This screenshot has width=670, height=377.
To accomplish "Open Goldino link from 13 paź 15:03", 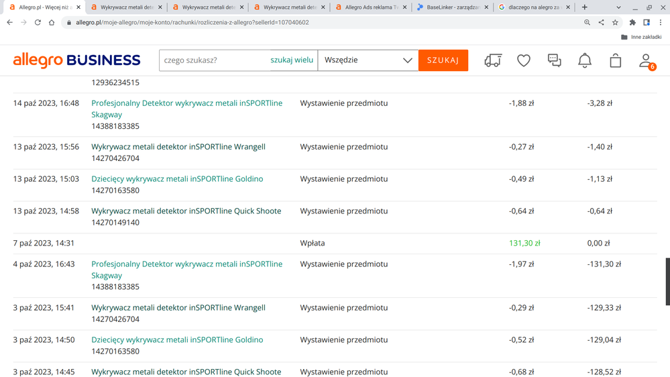I will pyautogui.click(x=177, y=178).
